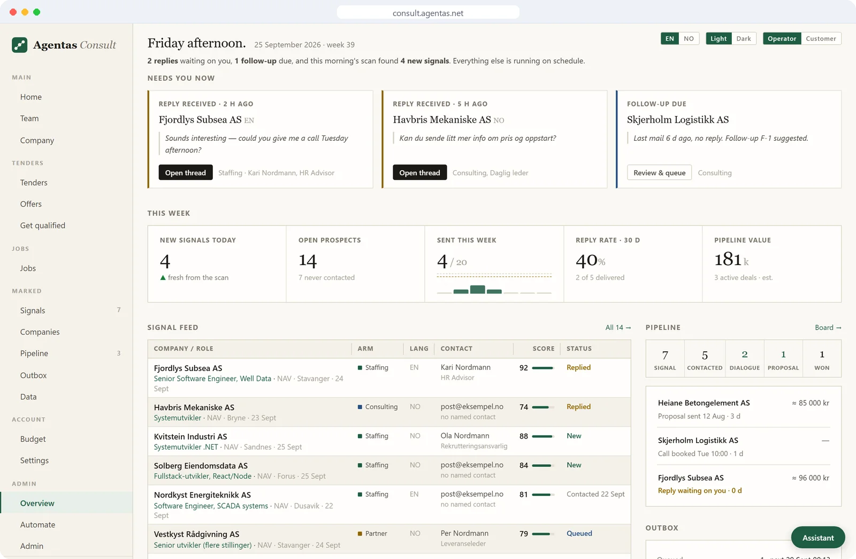Click the arm marker beside Partner

[x=360, y=534]
